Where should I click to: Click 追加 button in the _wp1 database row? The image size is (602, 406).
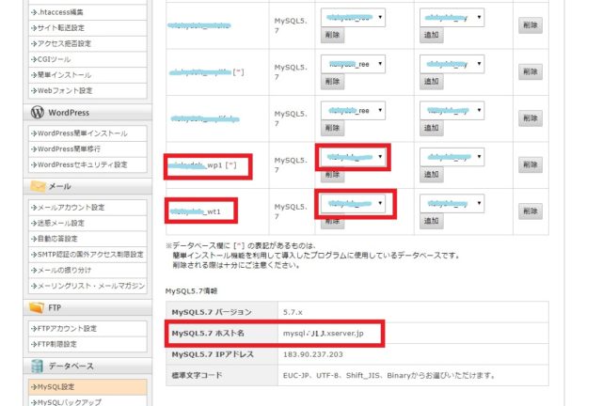(x=432, y=174)
